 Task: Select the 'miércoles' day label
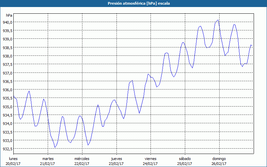[82, 158]
